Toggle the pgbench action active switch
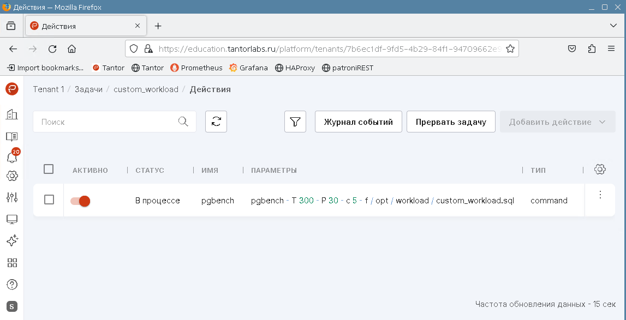This screenshot has width=626, height=320. [80, 201]
